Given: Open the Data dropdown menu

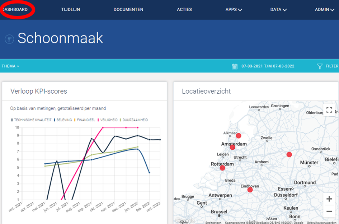Looking at the screenshot, I should 278,10.
